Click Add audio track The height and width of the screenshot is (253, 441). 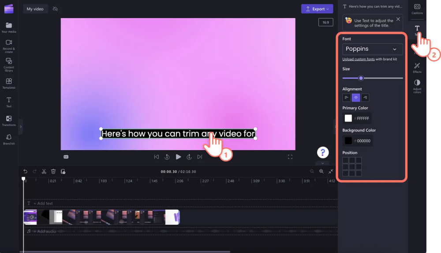click(x=41, y=231)
